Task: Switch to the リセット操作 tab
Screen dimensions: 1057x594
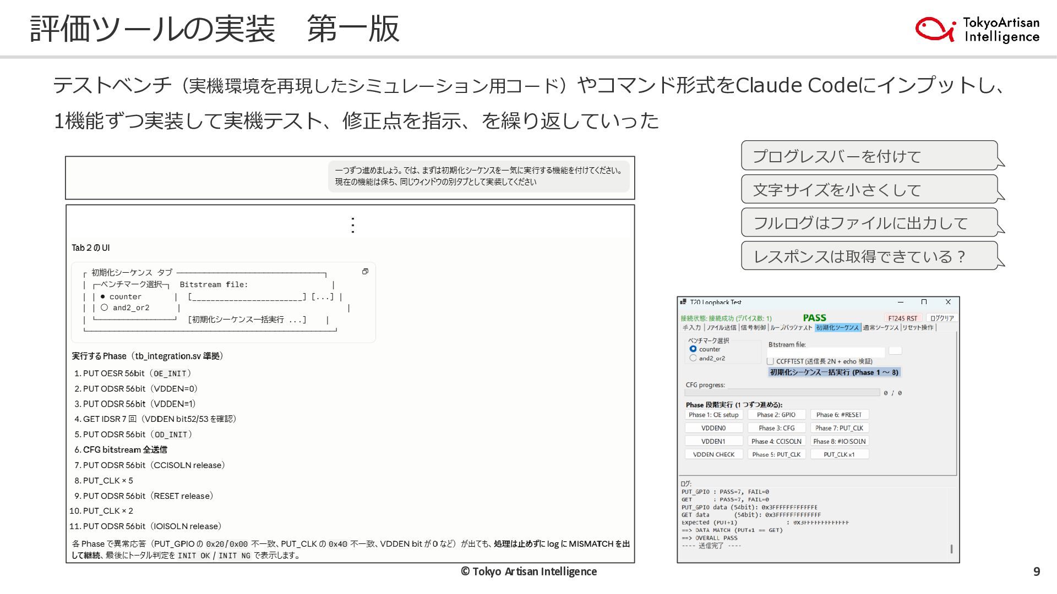Action: point(918,327)
